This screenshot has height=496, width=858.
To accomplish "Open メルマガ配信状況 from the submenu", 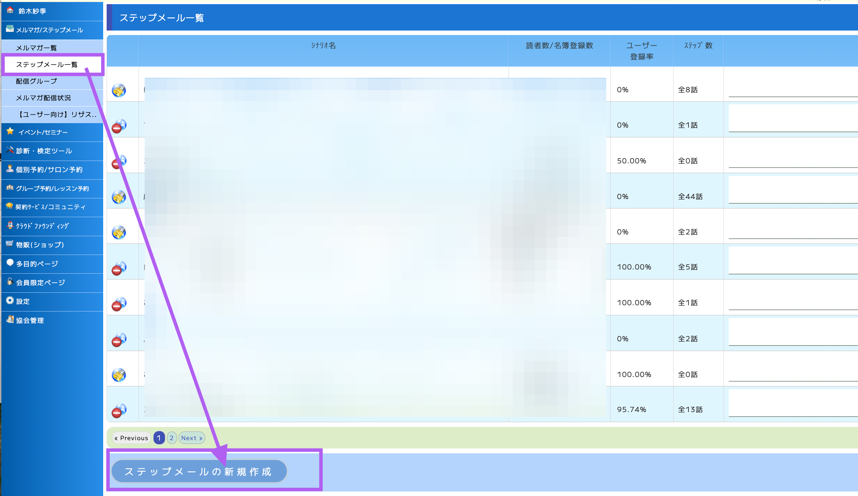I will (x=43, y=98).
